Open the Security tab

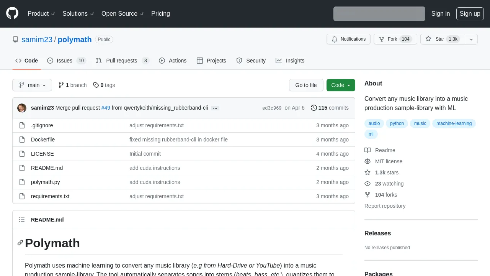point(251,61)
